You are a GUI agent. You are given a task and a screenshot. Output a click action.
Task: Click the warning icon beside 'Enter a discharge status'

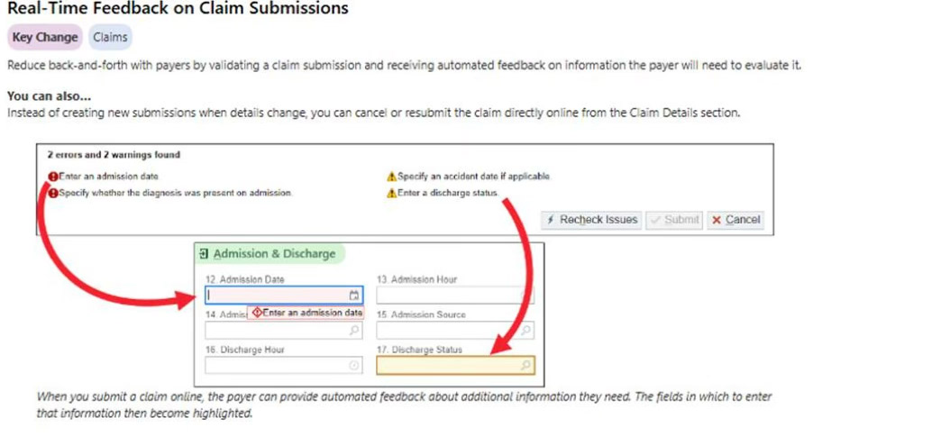(391, 193)
